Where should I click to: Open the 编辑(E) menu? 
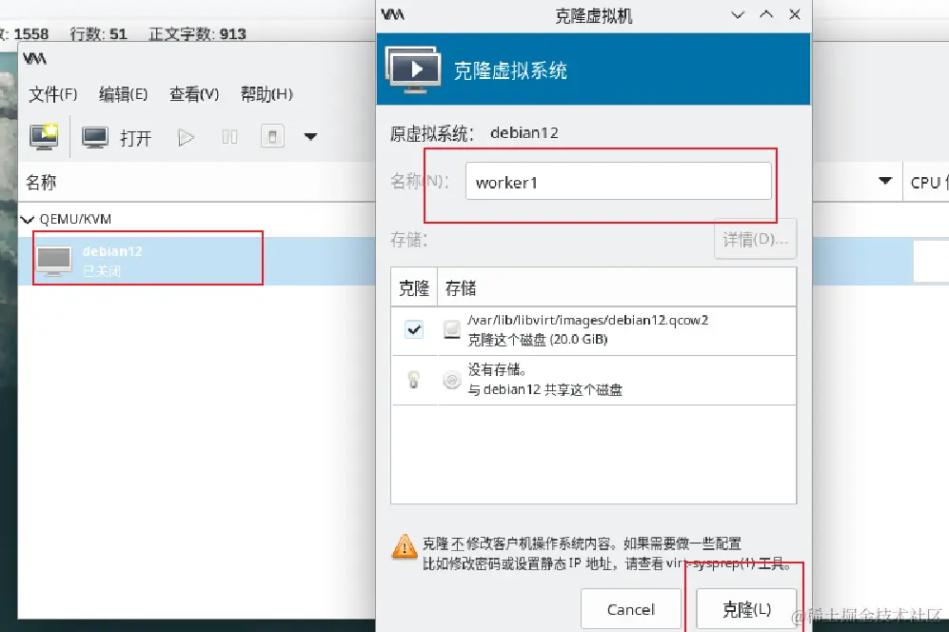(x=124, y=94)
